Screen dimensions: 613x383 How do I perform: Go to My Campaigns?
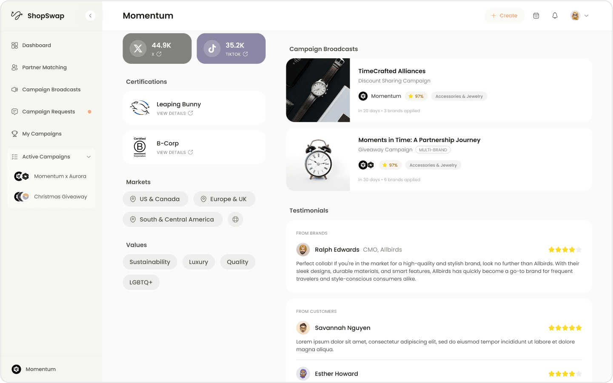[42, 133]
